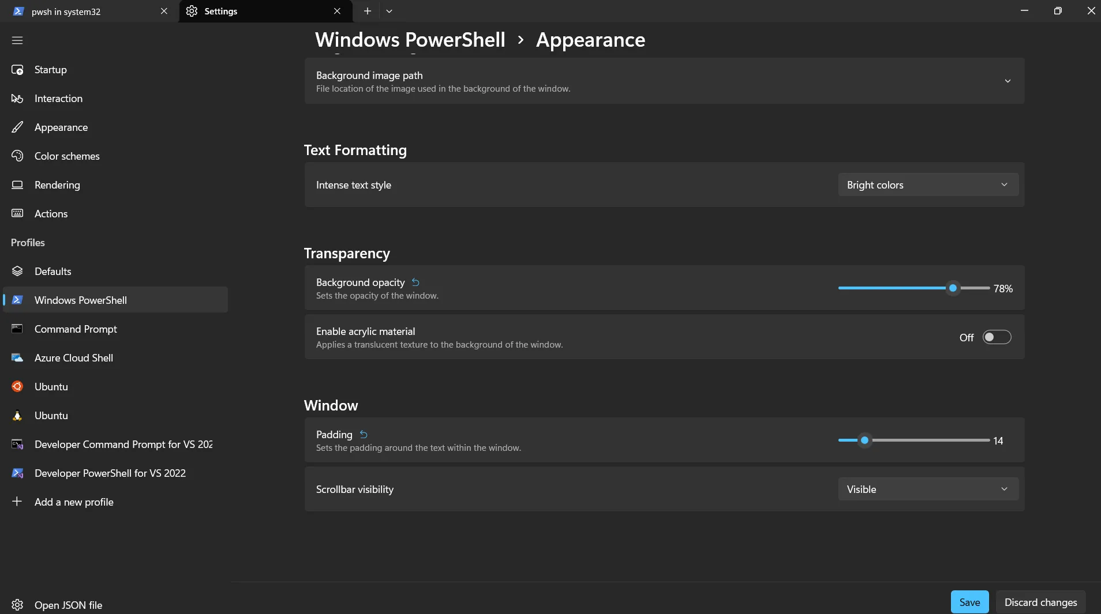Image resolution: width=1101 pixels, height=614 pixels.
Task: Reset Padding to inherited value
Action: pyautogui.click(x=364, y=435)
